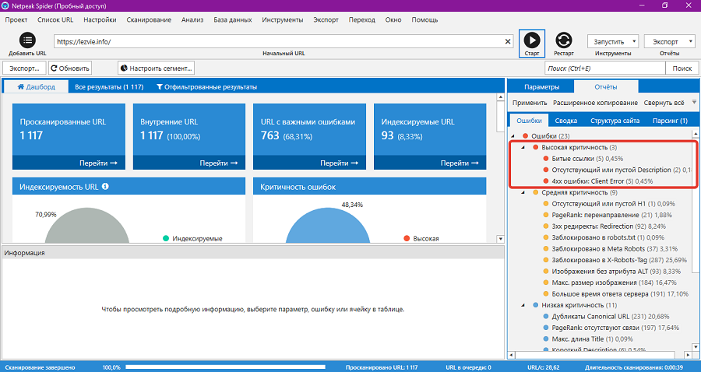Click Свернуть всё
The width and height of the screenshot is (701, 372).
pyautogui.click(x=664, y=103)
